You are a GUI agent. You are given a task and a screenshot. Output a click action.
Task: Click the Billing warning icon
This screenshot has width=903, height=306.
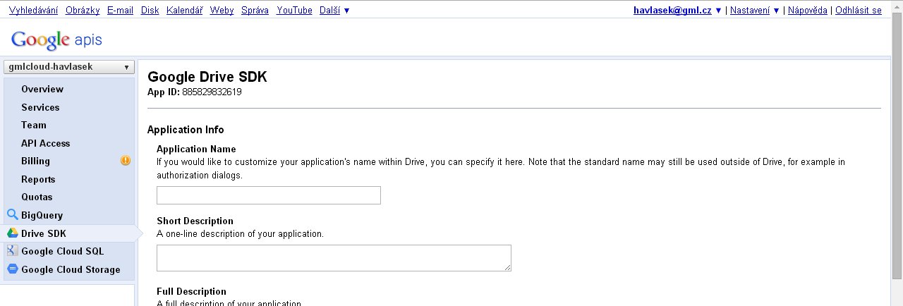click(x=126, y=161)
